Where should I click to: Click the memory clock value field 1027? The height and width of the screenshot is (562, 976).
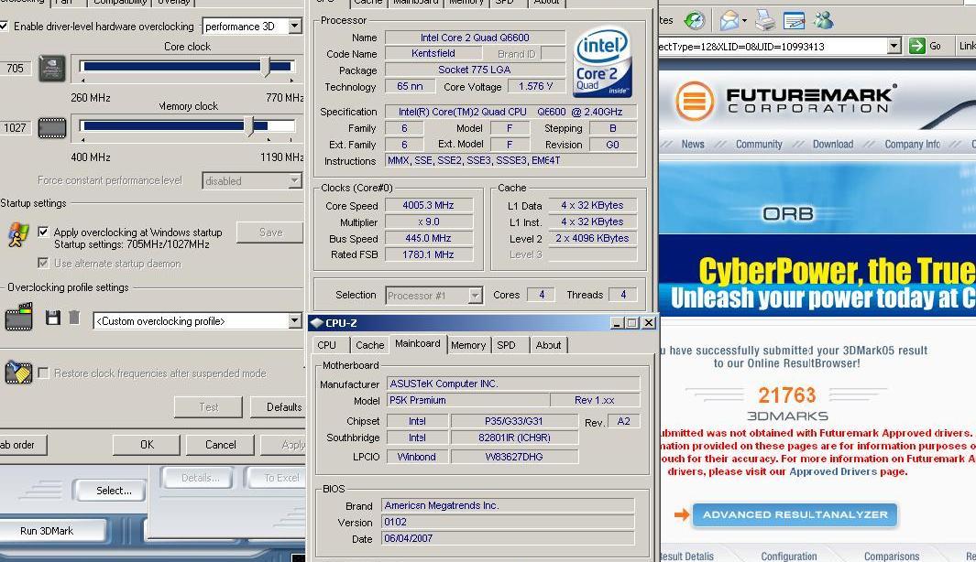(x=15, y=128)
